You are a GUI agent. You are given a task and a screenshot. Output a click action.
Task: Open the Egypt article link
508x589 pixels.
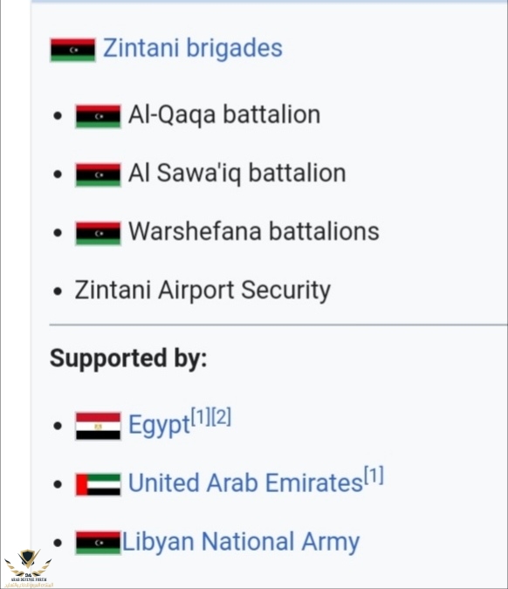159,425
